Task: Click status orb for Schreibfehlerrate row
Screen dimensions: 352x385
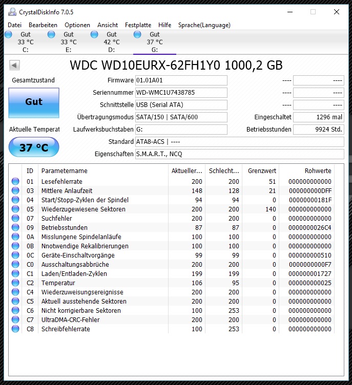Action: tap(15, 329)
